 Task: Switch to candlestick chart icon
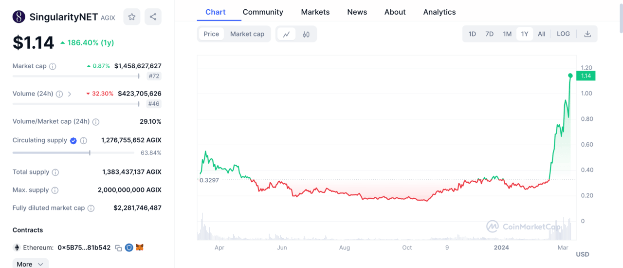pos(306,34)
